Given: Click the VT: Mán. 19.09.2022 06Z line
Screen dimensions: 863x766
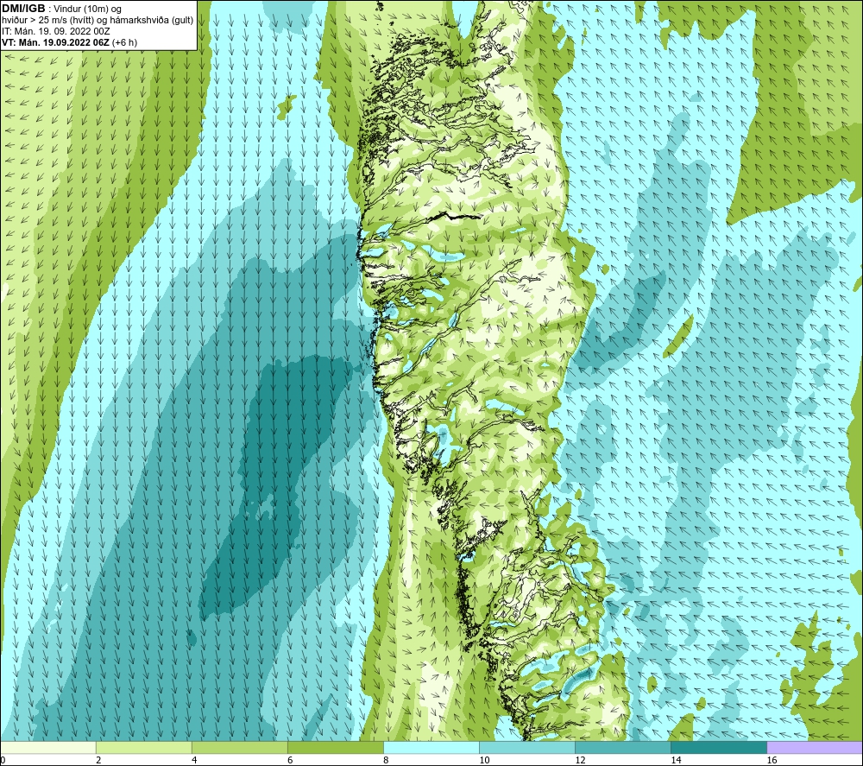Looking at the screenshot, I should (69, 42).
